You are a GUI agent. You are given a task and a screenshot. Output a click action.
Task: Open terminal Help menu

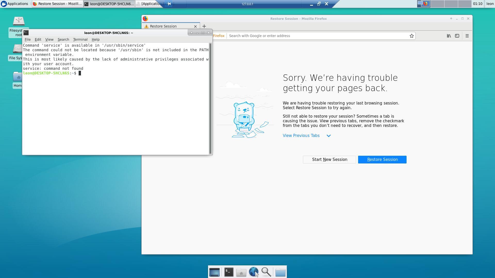pos(95,39)
